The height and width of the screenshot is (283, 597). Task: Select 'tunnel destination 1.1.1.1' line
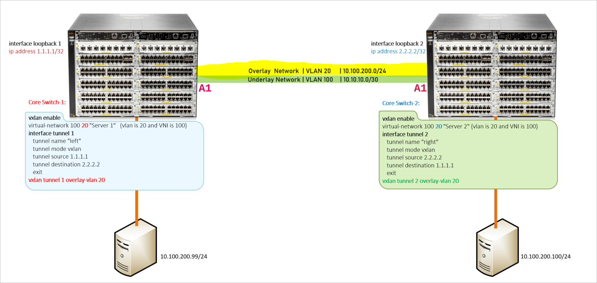click(420, 166)
